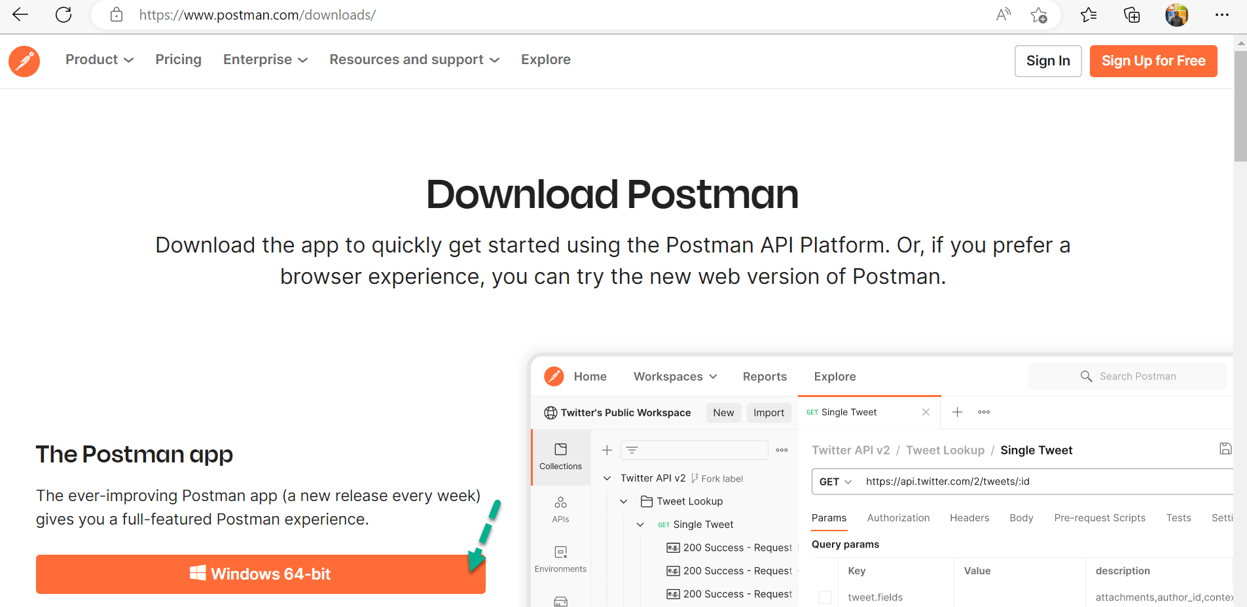Open the three-dot tab options beside the new-tab plus
The height and width of the screenshot is (607, 1247).
coord(984,412)
